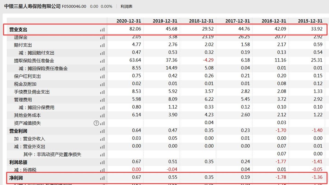
Task: Select the 2020-12-31 column header
Action: tap(129, 21)
